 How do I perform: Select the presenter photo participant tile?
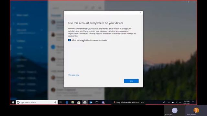[x=196, y=111]
